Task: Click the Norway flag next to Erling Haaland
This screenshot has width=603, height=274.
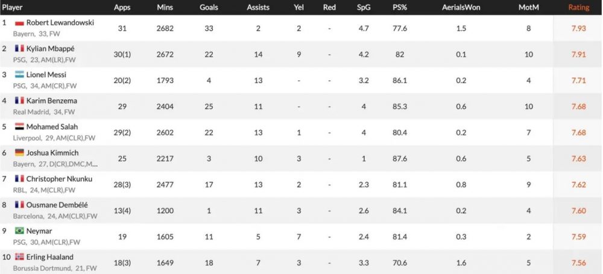Action: pos(19,257)
